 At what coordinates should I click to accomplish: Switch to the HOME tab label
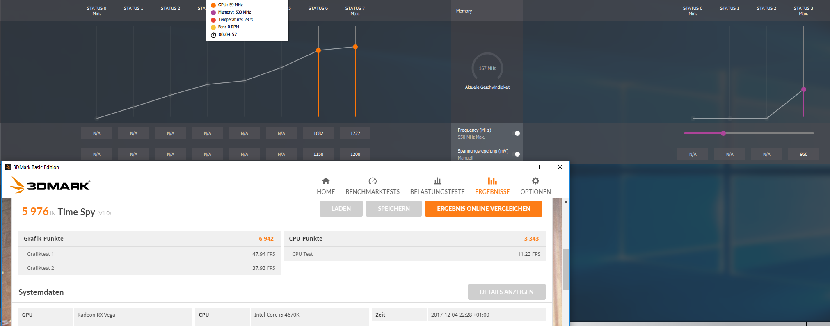point(326,192)
